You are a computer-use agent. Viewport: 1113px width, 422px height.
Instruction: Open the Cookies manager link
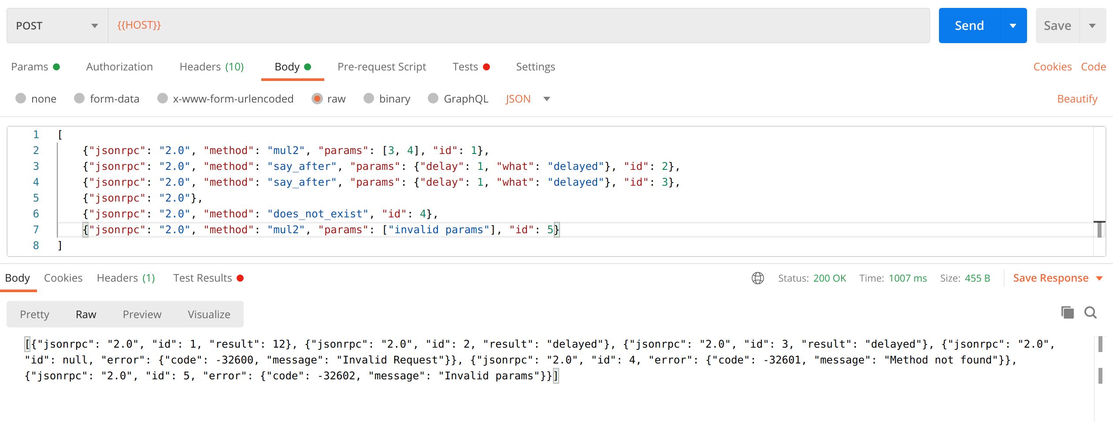(1053, 66)
